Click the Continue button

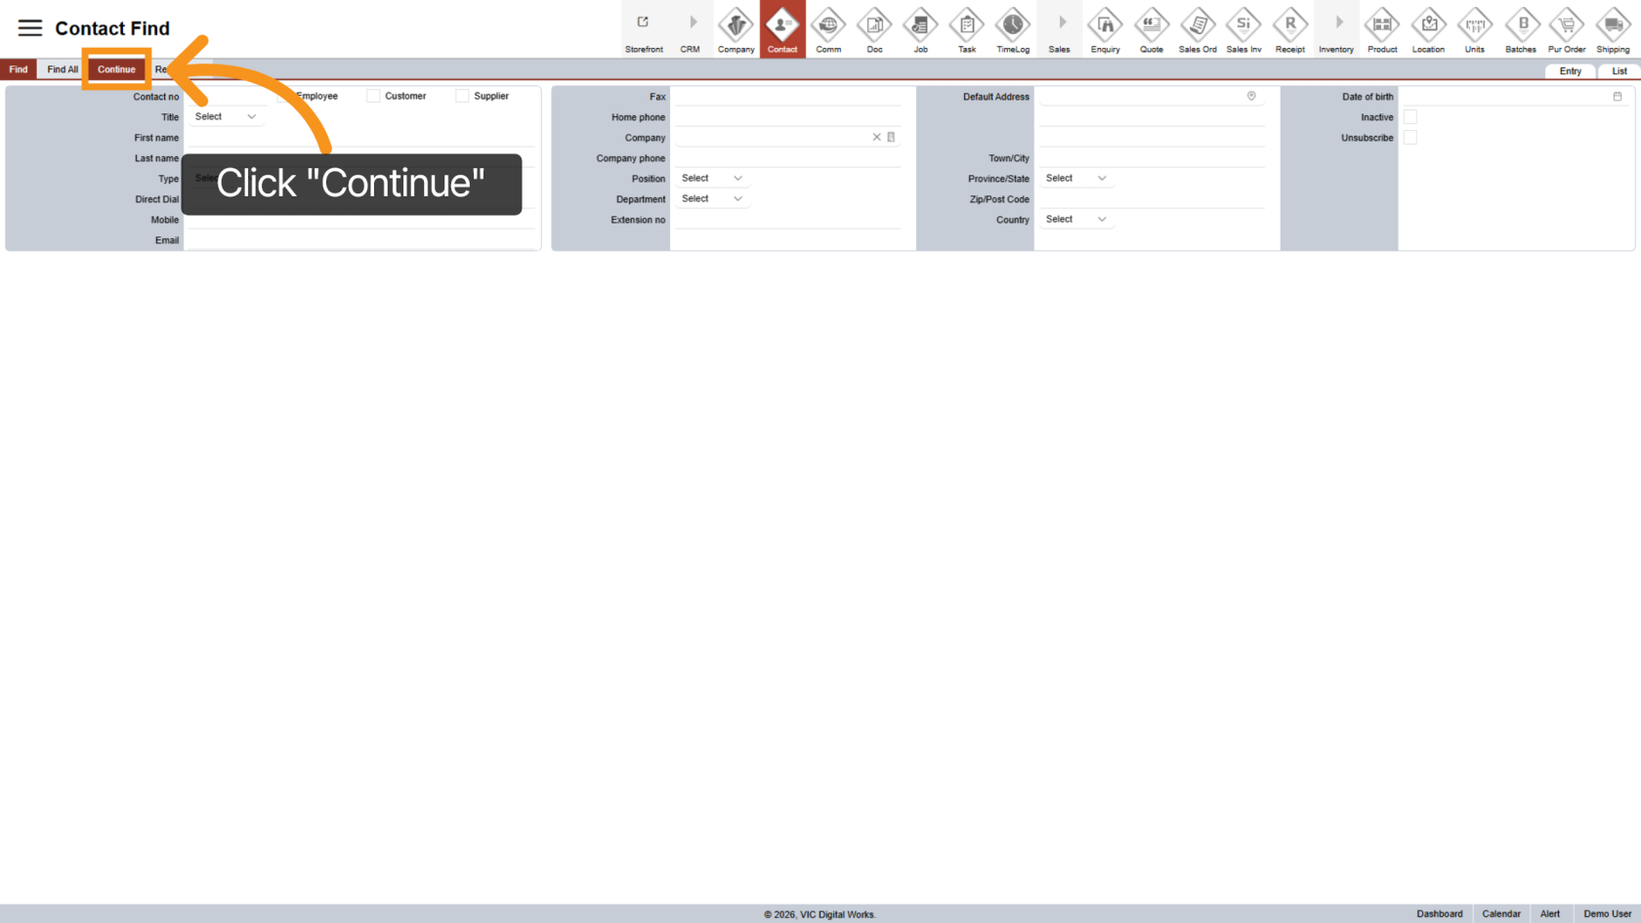point(116,68)
